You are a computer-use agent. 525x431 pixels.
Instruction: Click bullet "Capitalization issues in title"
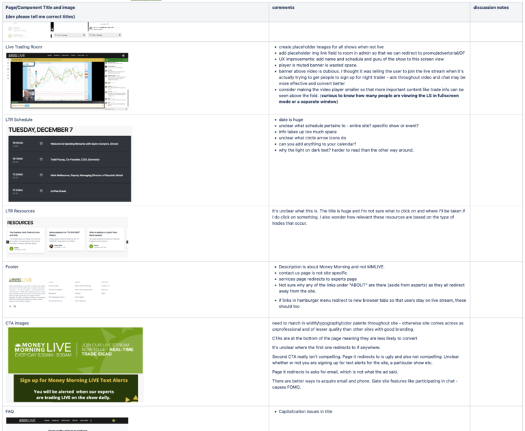click(306, 412)
